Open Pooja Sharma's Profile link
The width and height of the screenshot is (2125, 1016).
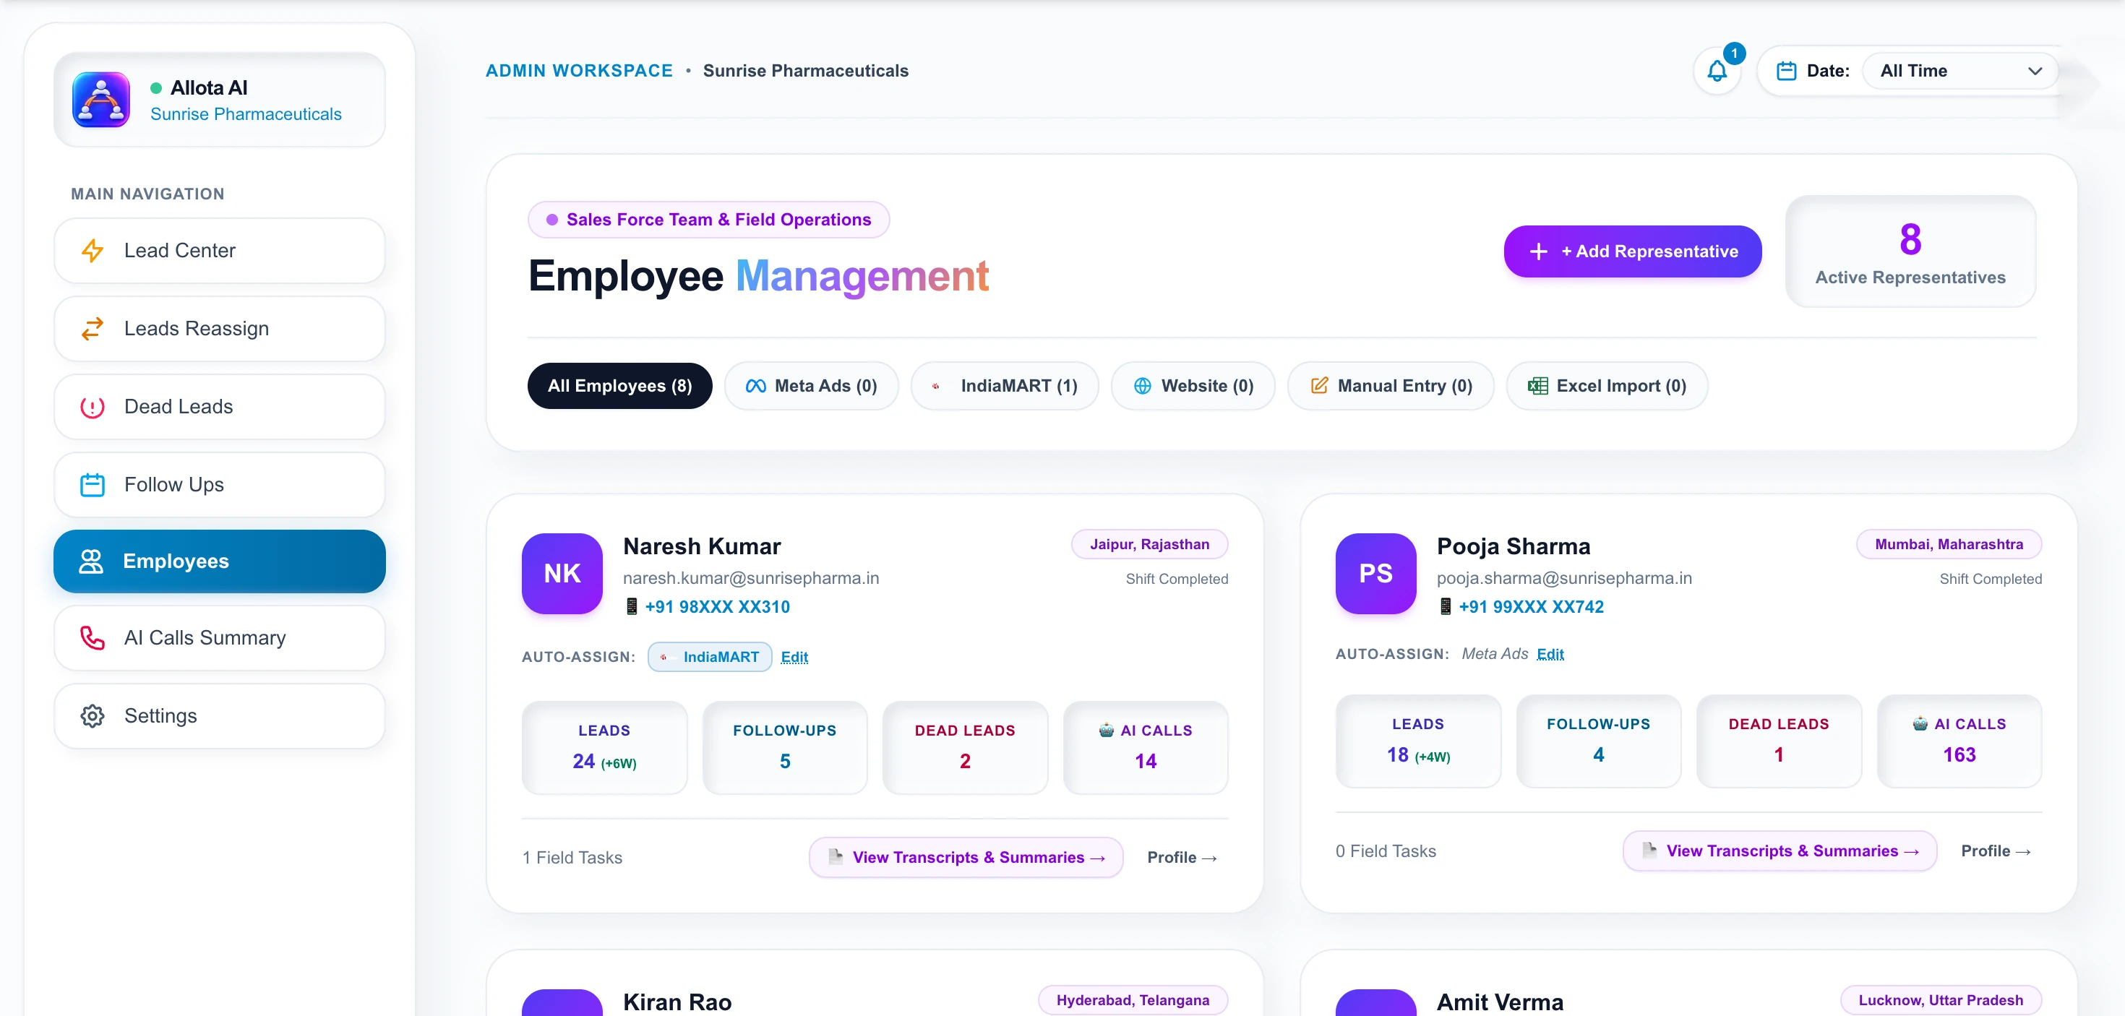click(1996, 851)
